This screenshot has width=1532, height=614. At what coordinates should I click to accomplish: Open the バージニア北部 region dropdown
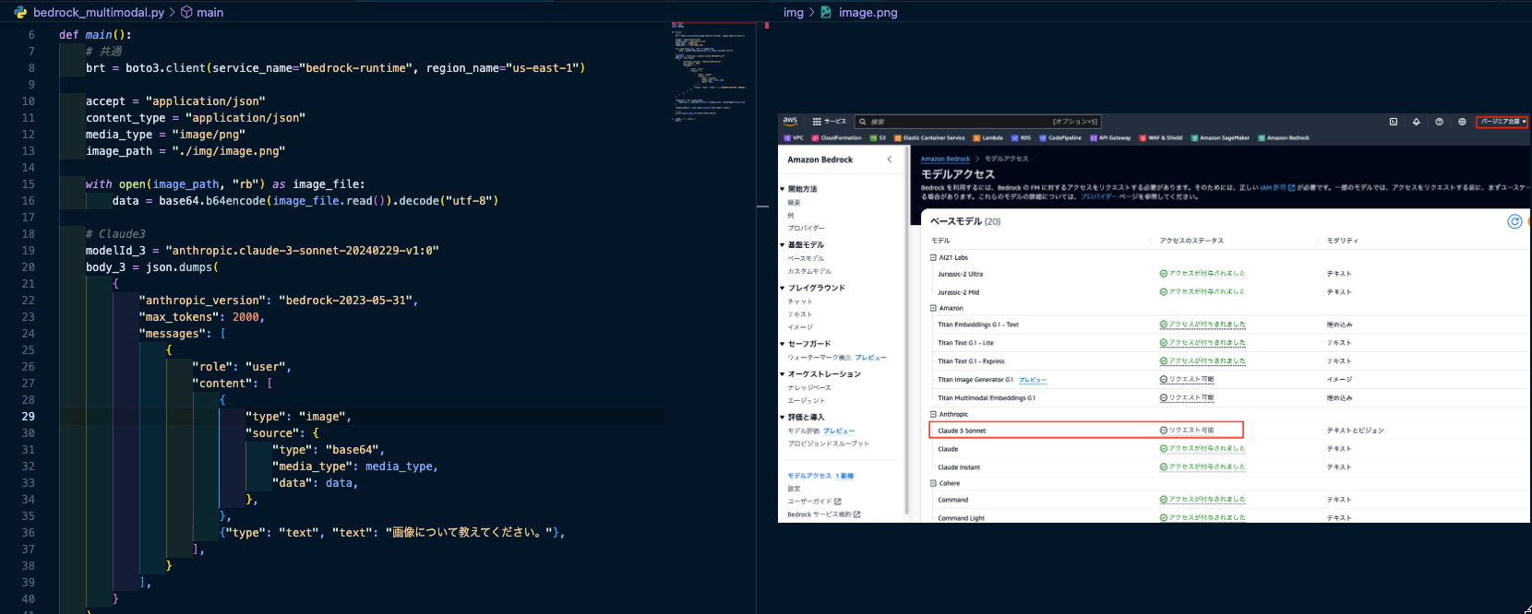click(1502, 122)
